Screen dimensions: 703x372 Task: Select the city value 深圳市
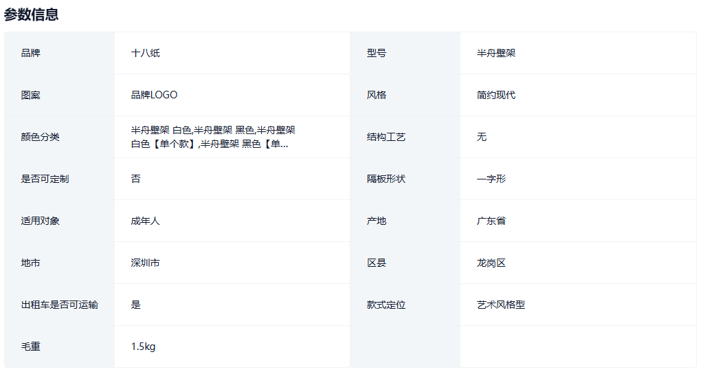146,263
